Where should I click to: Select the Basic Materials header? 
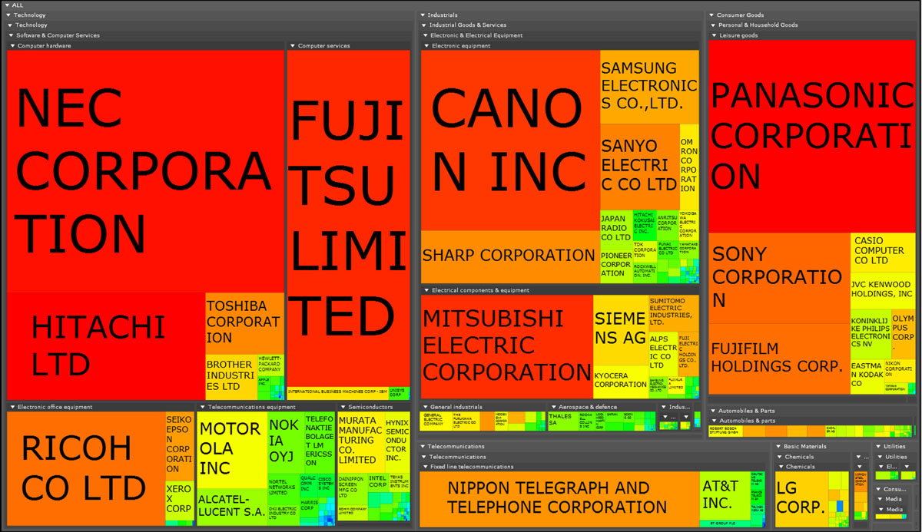point(802,447)
